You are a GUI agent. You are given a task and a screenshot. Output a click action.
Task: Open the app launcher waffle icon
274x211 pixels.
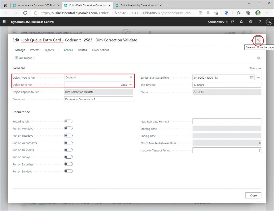pos(5,22)
